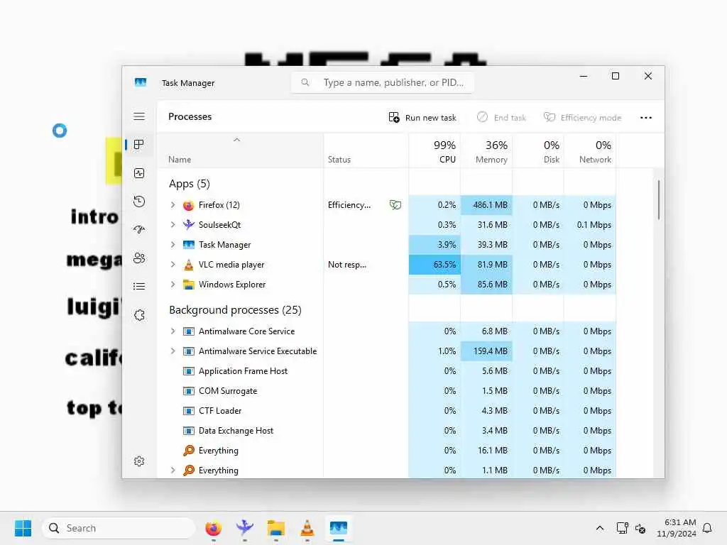Expand the VLC media player row

pos(173,265)
